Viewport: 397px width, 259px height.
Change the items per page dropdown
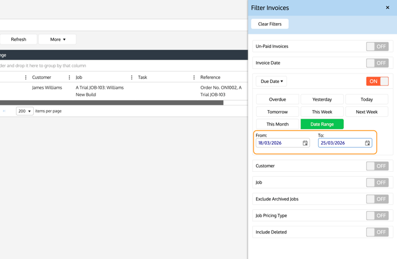pyautogui.click(x=24, y=111)
